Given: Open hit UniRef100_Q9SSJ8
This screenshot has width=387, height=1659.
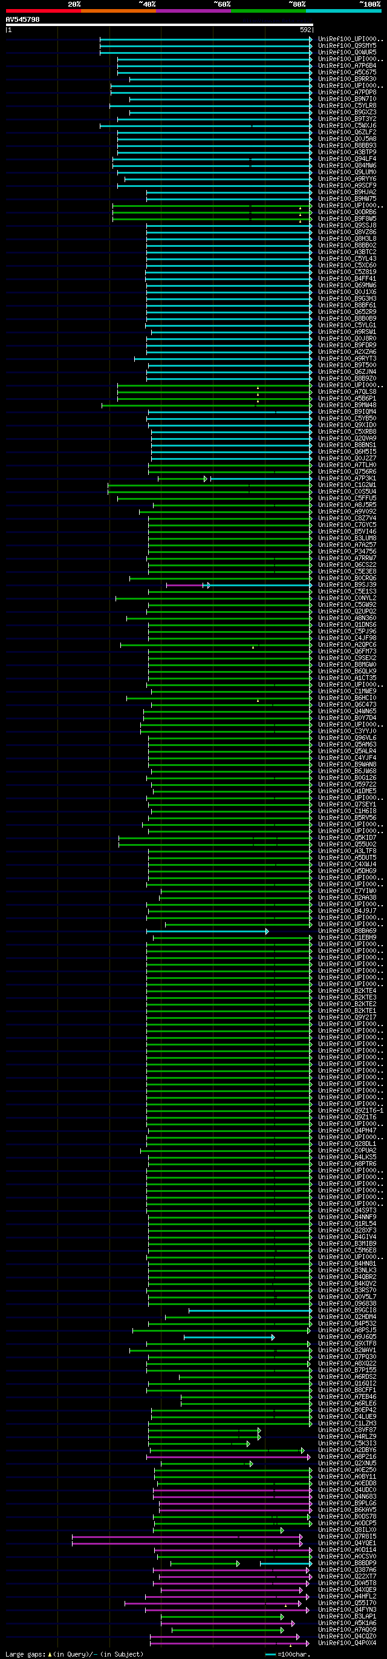Looking at the screenshot, I should 347,226.
